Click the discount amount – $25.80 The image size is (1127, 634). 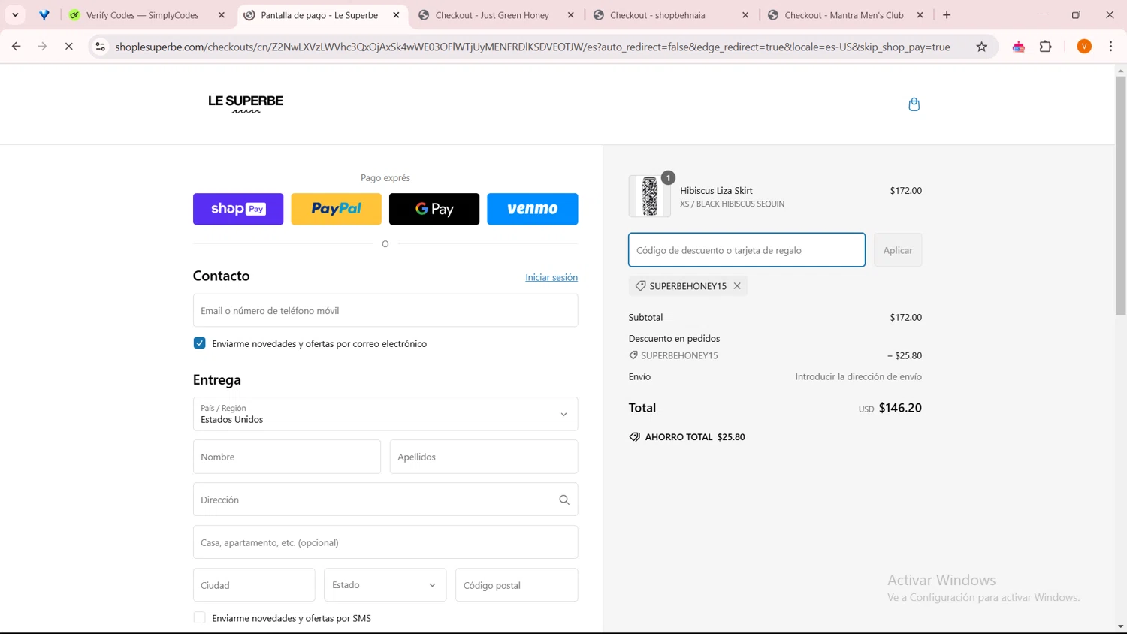[x=905, y=355]
